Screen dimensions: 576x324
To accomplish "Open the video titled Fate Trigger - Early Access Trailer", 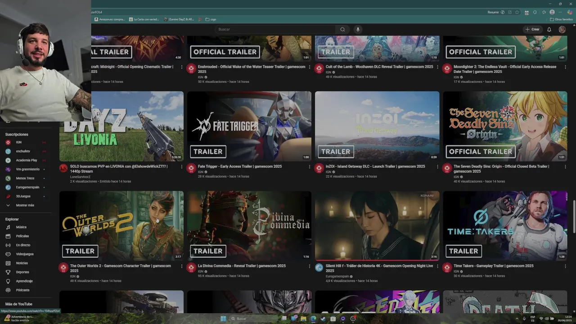I will click(x=240, y=166).
